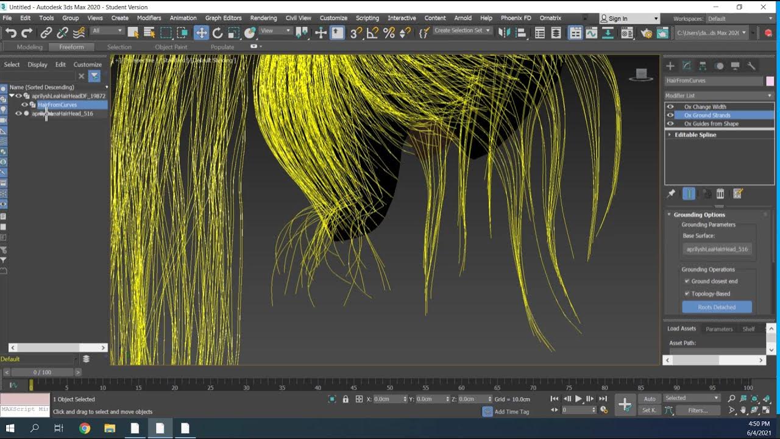Viewport: 780px width, 439px height.
Task: Open Curve Editor from toolbar
Action: coord(591,33)
